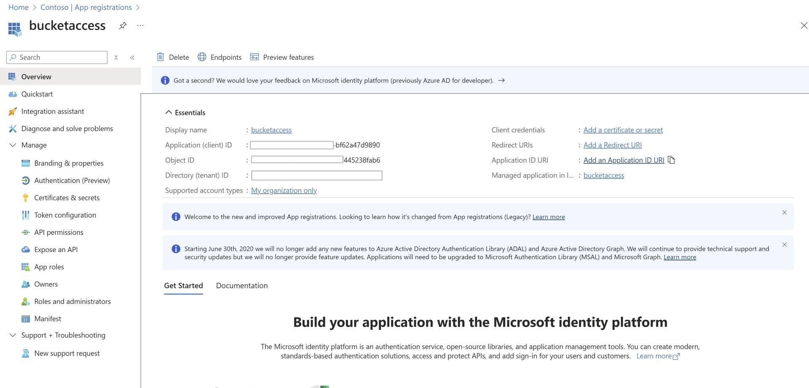Click Add a certificate or secret

tap(623, 130)
